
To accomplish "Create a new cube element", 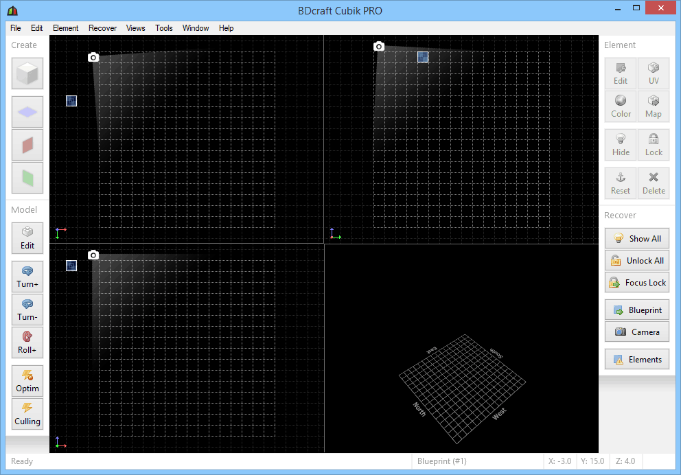I will tap(27, 73).
